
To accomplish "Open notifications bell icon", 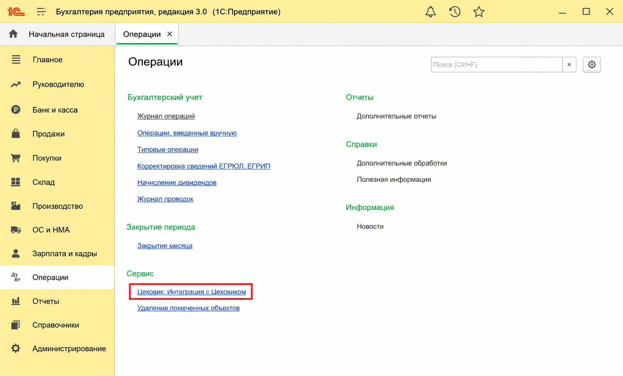I will point(431,12).
